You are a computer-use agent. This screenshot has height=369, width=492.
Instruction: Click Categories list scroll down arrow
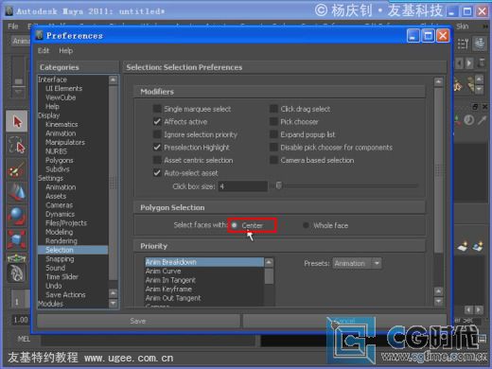tap(113, 304)
